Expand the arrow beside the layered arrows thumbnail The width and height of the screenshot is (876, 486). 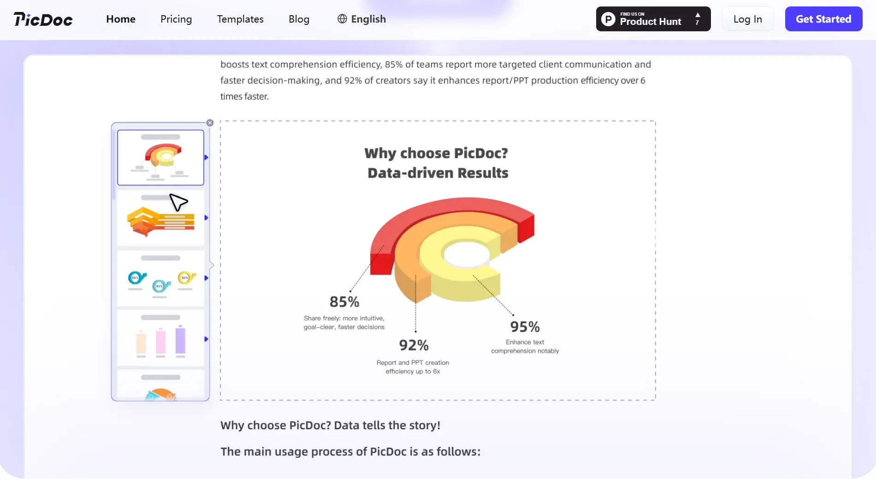(x=206, y=218)
